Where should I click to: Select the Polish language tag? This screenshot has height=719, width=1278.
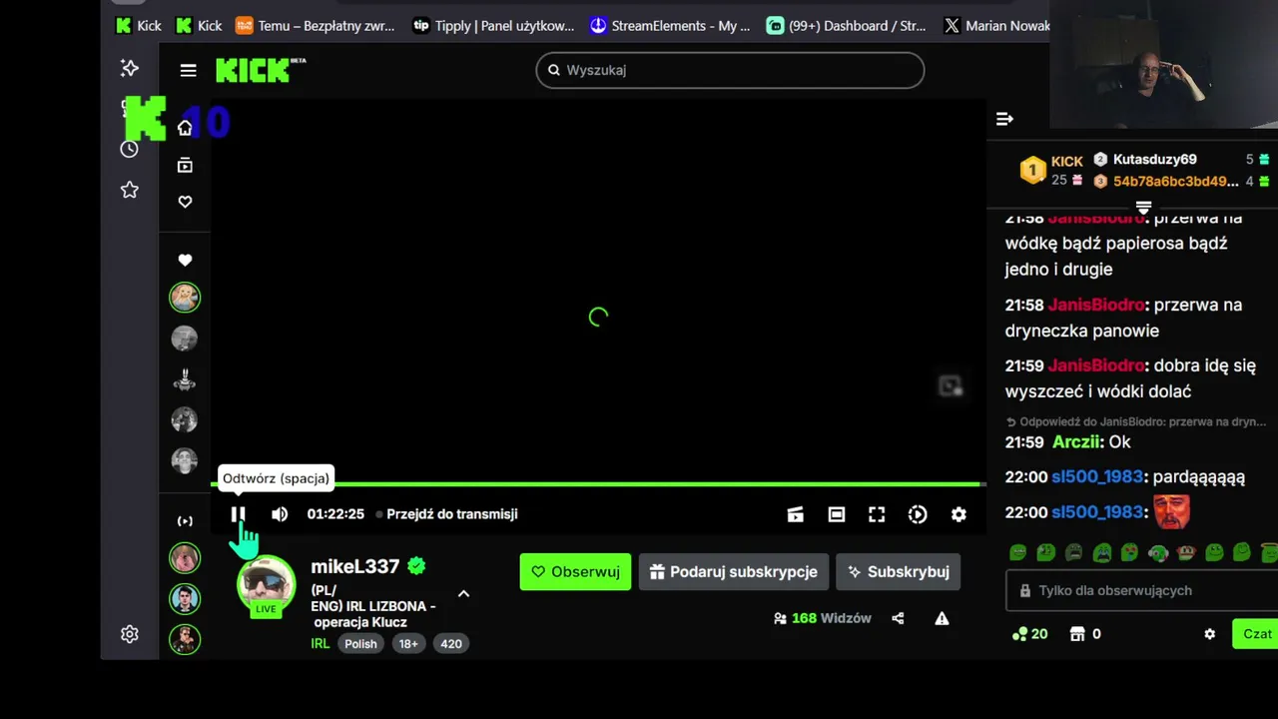tap(360, 644)
